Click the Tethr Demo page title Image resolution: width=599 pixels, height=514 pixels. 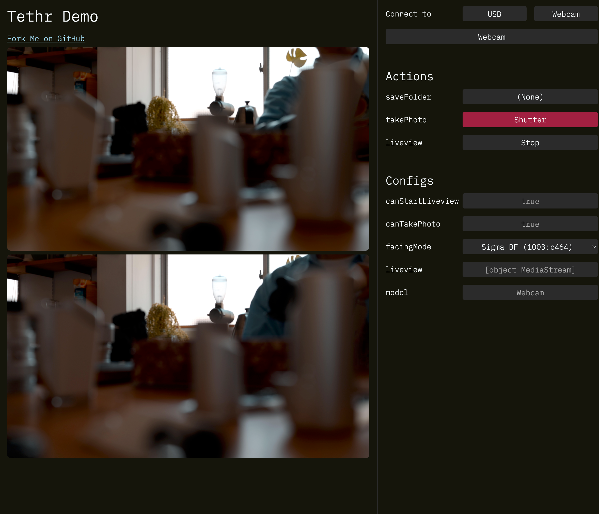click(x=53, y=17)
